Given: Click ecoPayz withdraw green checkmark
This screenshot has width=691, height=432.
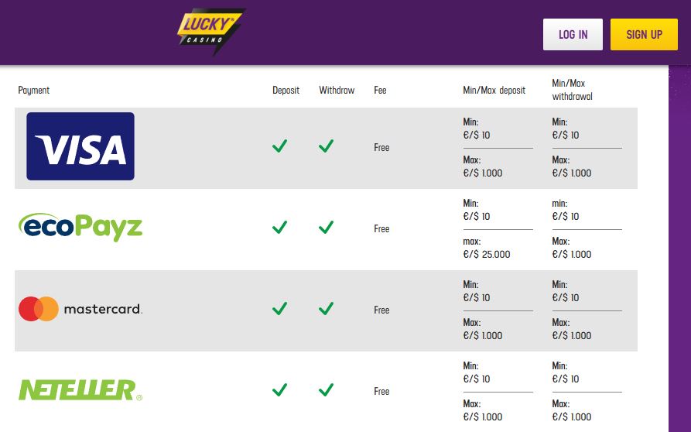Looking at the screenshot, I should pos(326,227).
